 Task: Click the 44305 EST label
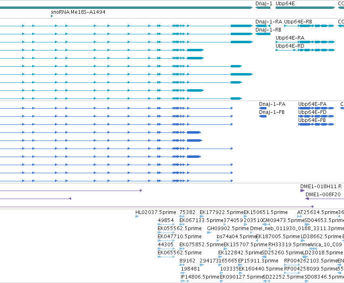[x=165, y=245]
